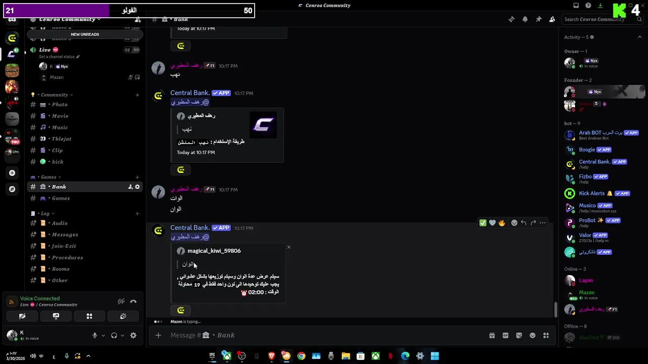648x364 pixels.
Task: Add fire reaction to the message
Action: (x=502, y=222)
